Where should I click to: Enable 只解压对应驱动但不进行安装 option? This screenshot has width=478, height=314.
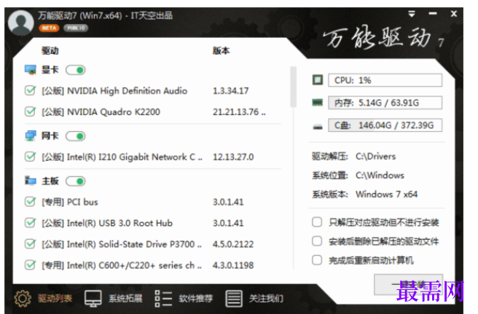click(x=317, y=222)
